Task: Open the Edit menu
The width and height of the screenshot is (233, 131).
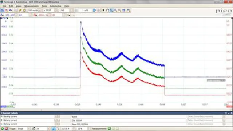Action: [11, 6]
